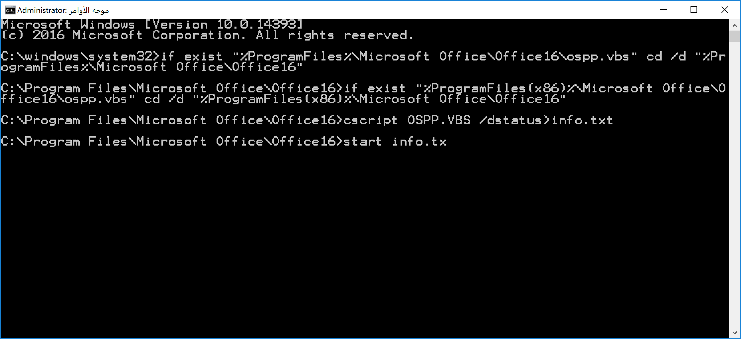Click the empty black console area
The height and width of the screenshot is (339, 741).
click(365, 239)
